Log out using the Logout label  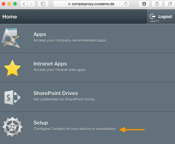[165, 16]
